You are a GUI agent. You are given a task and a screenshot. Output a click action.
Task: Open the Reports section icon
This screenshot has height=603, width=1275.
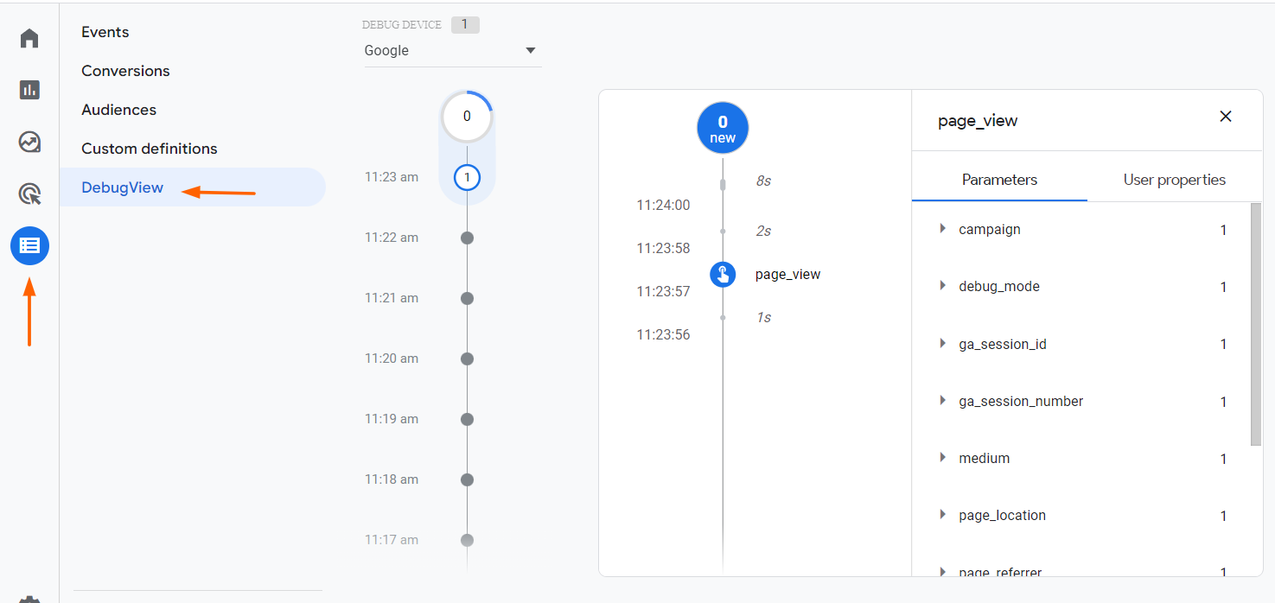(29, 90)
